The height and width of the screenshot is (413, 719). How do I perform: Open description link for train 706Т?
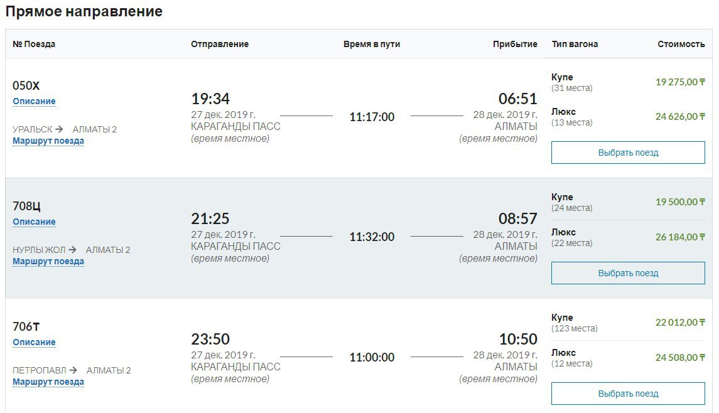coord(34,342)
